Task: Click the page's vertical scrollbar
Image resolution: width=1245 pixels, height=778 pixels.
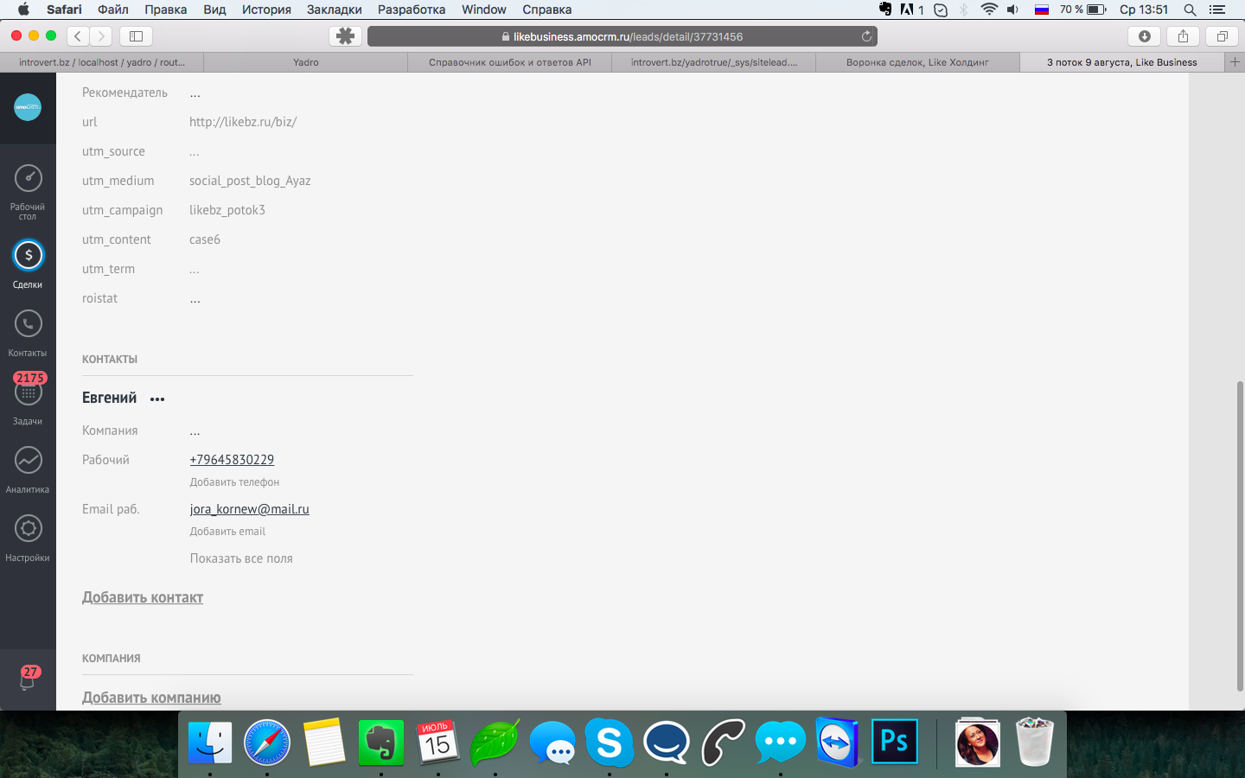Action: [1240, 534]
